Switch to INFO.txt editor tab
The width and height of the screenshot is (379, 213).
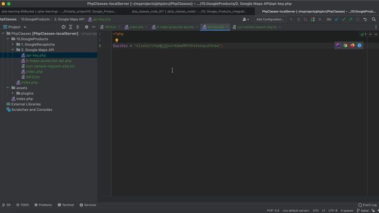pyautogui.click(x=111, y=27)
